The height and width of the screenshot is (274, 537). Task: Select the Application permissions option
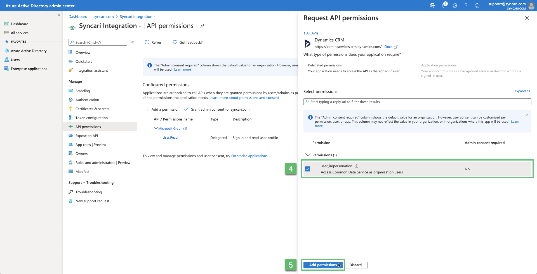[472, 70]
